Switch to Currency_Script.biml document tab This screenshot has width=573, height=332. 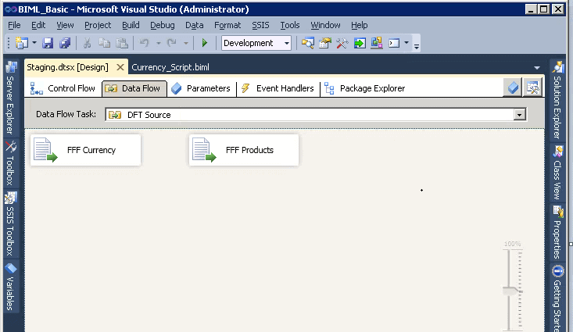(x=170, y=67)
